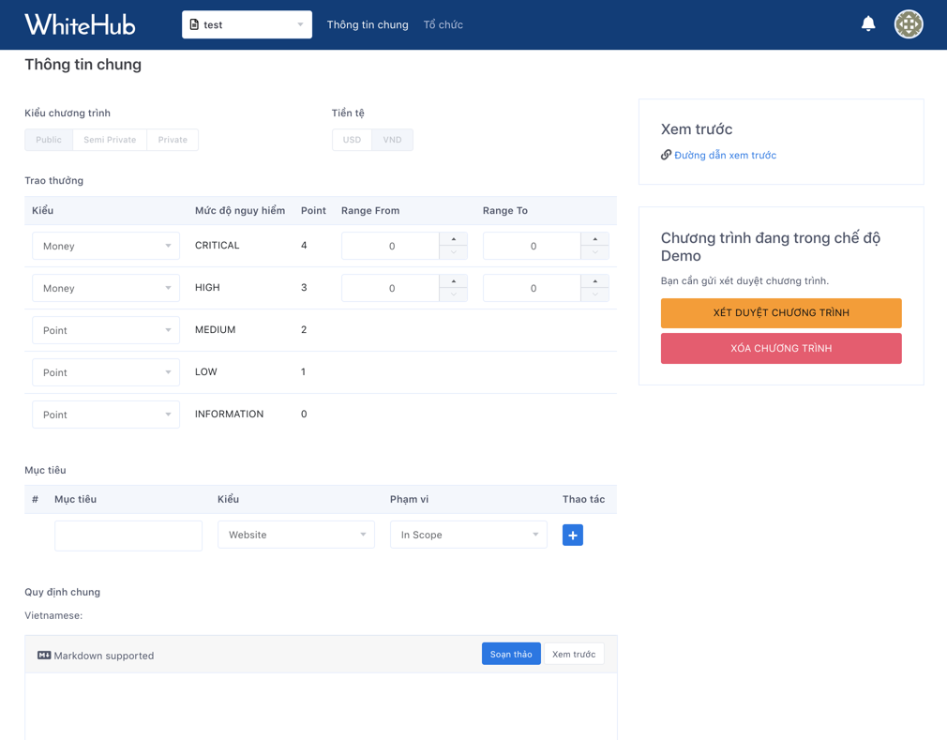Select Semi Private program type
Screen dimensions: 947x740
[x=110, y=139]
